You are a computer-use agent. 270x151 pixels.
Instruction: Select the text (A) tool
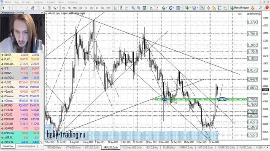[x=43, y=8]
